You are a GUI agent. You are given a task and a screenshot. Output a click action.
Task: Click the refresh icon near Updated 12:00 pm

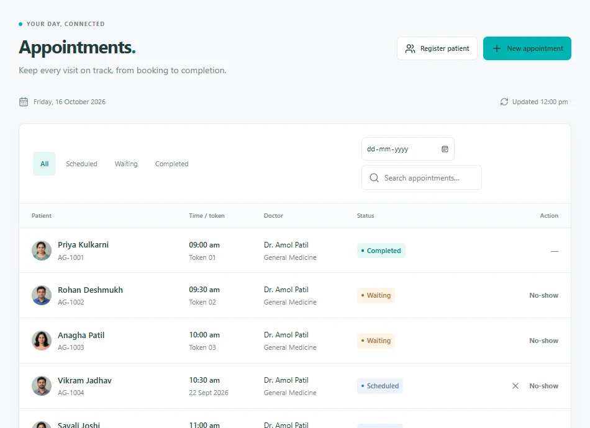(504, 102)
